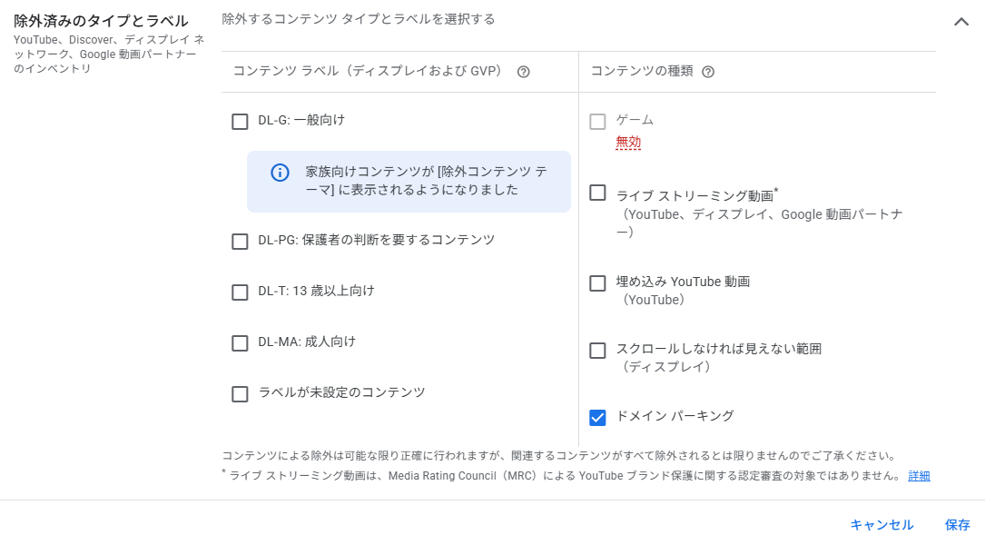
Task: Open the 詳細 link in the footnote
Action: (919, 476)
